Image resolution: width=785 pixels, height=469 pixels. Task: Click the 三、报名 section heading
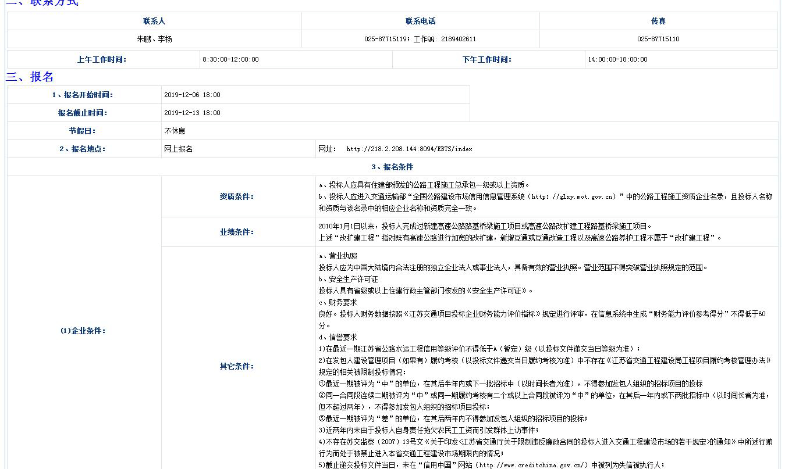(30, 77)
